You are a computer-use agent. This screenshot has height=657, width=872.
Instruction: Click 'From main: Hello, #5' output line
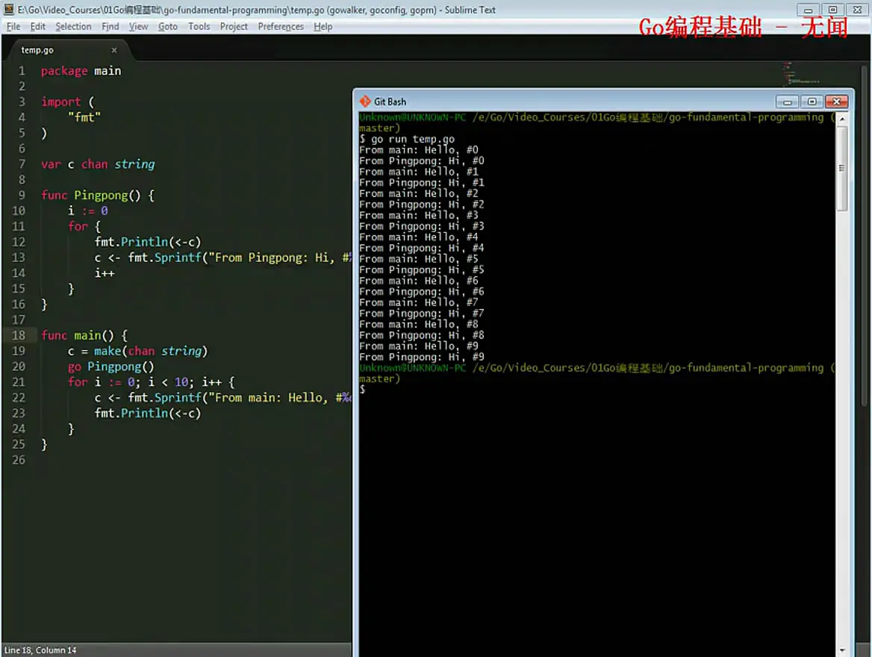coord(419,259)
